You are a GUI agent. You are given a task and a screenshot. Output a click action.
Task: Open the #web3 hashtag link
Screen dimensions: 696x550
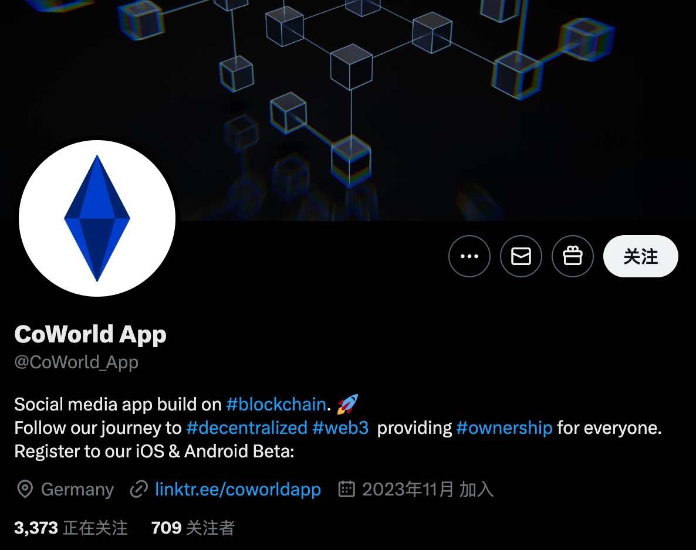pyautogui.click(x=340, y=428)
